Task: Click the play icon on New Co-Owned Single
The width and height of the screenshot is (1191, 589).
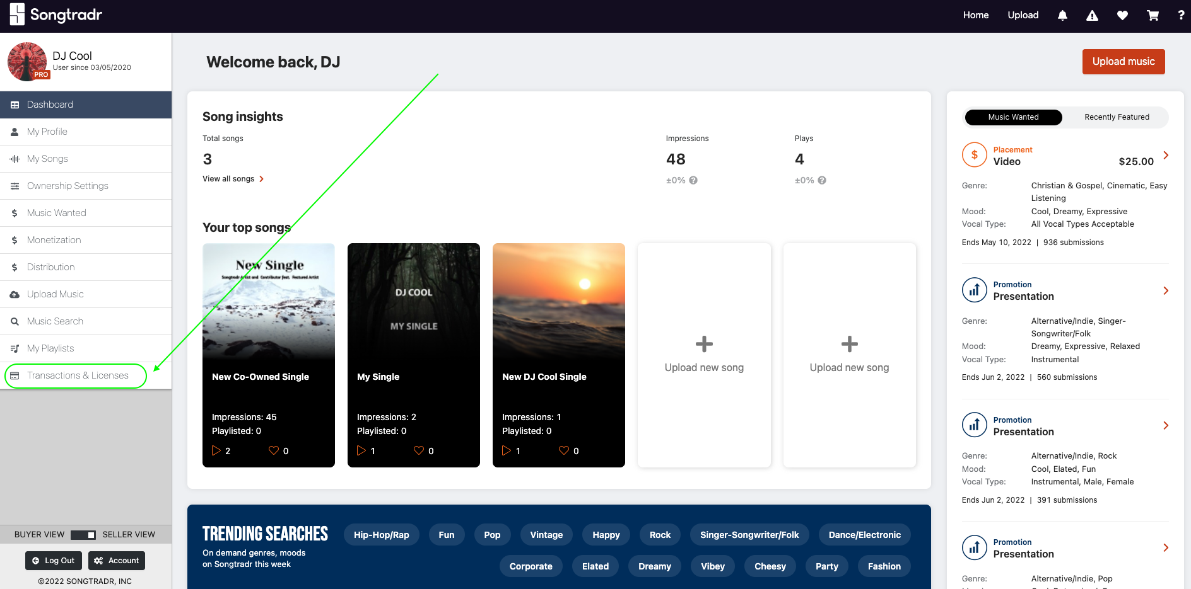Action: (x=216, y=450)
